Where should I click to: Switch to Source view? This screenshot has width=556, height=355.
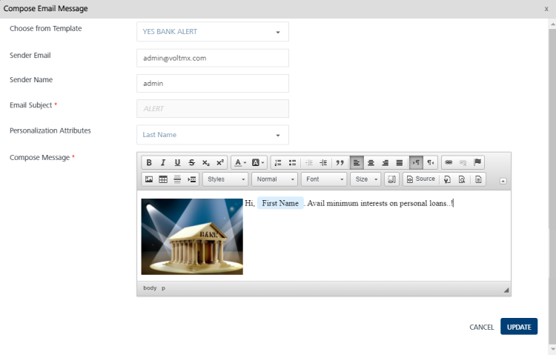[x=420, y=179]
